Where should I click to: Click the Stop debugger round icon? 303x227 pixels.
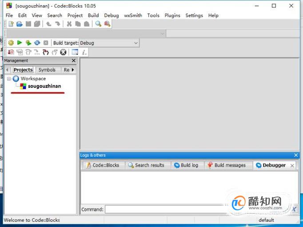pyautogui.click(x=63, y=52)
